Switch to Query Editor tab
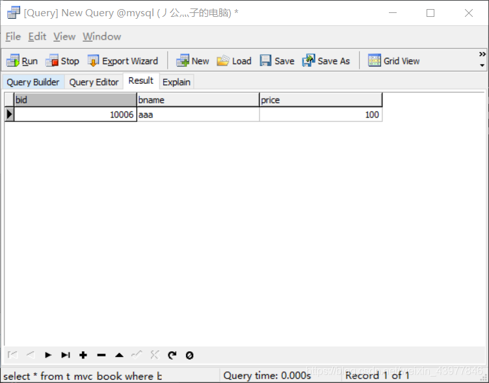Viewport: 489px width, 383px height. tap(94, 82)
